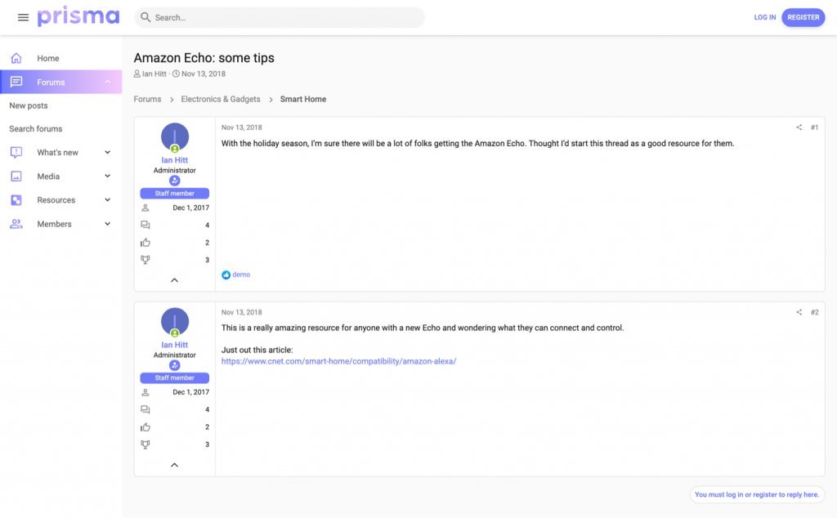Click the Home house icon

(16, 58)
